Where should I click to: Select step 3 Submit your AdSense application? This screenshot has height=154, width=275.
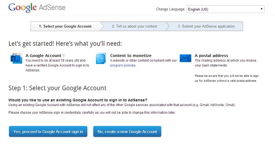[x=206, y=26]
